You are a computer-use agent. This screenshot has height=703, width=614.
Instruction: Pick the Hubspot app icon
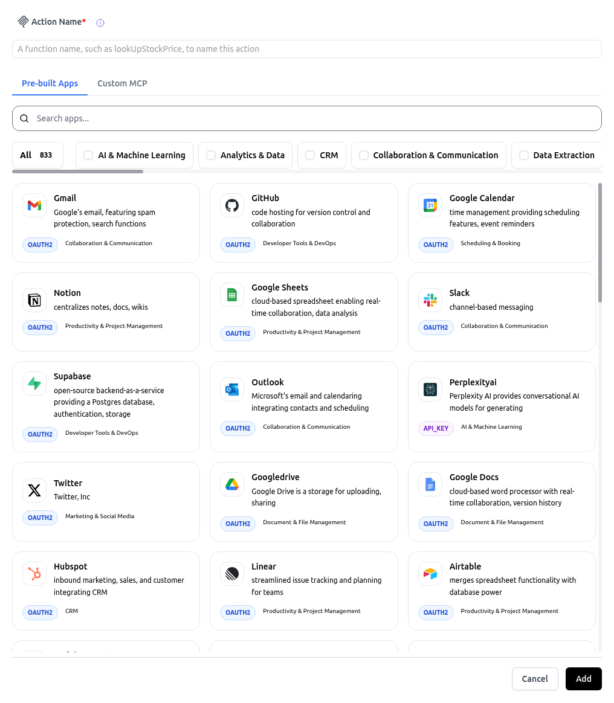click(x=34, y=574)
